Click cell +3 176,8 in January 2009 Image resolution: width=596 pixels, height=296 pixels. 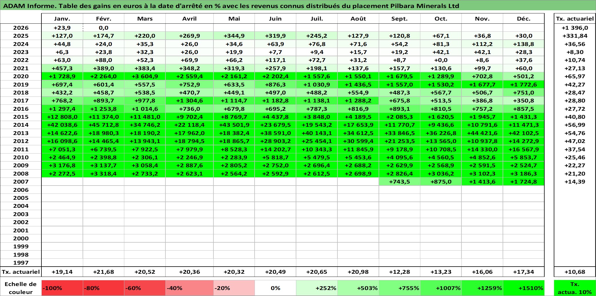click(62, 165)
